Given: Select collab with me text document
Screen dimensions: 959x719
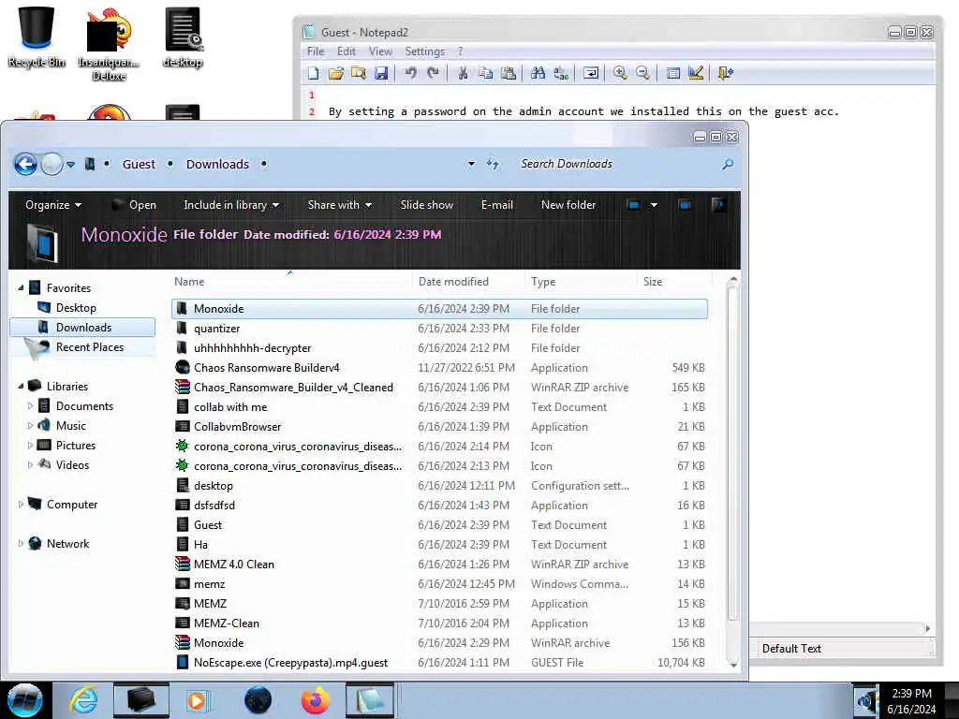Looking at the screenshot, I should 439,406.
